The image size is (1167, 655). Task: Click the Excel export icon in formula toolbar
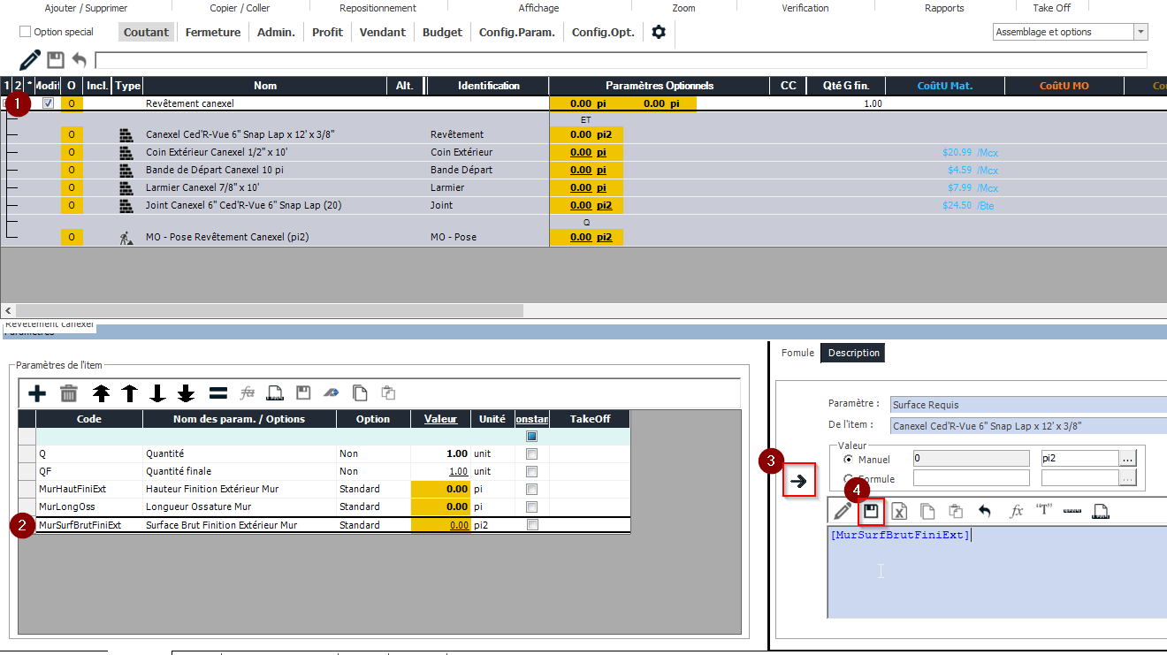pyautogui.click(x=899, y=511)
